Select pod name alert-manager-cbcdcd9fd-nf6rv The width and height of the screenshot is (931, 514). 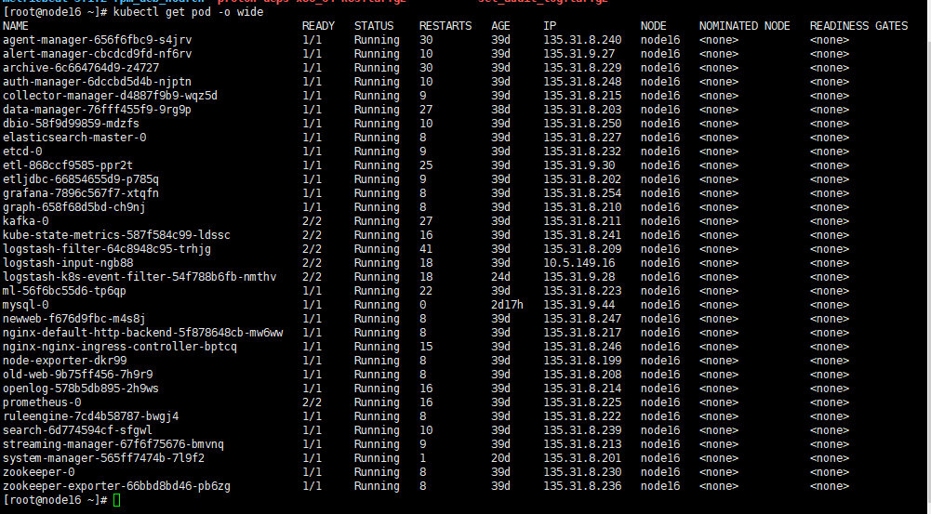pos(98,53)
